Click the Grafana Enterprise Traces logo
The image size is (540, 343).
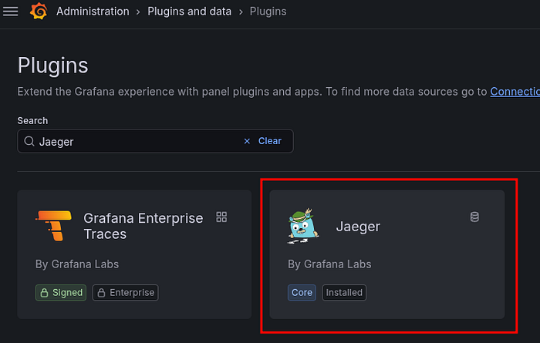click(54, 226)
